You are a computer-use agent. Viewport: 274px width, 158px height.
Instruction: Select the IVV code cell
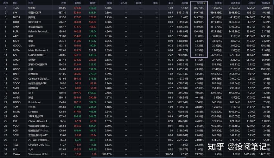click(15, 55)
